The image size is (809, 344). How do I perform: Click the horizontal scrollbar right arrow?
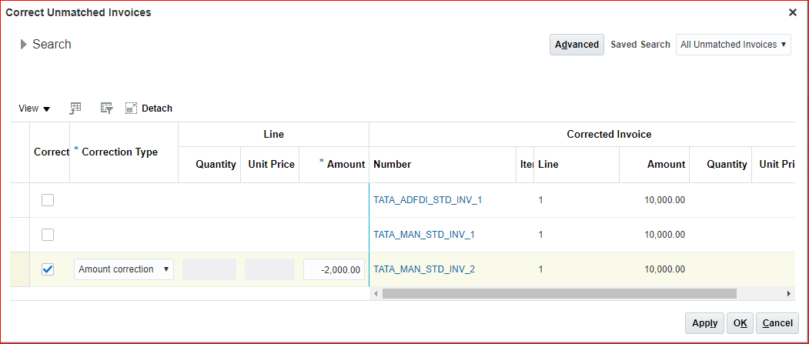(788, 293)
